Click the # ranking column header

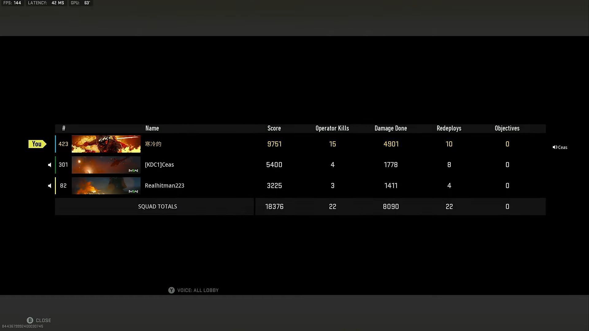(64, 128)
